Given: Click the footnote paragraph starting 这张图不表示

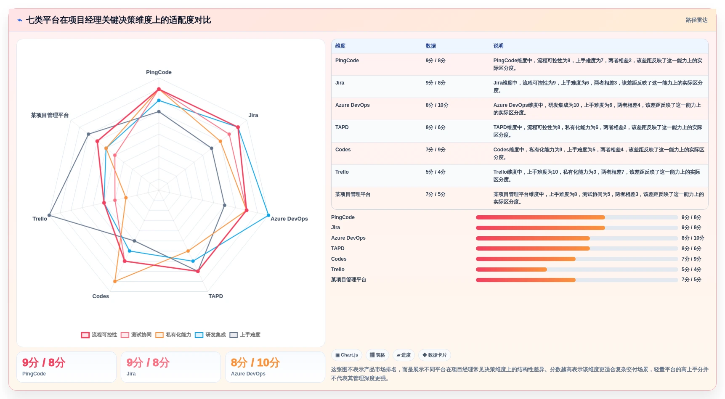Looking at the screenshot, I should click(520, 374).
